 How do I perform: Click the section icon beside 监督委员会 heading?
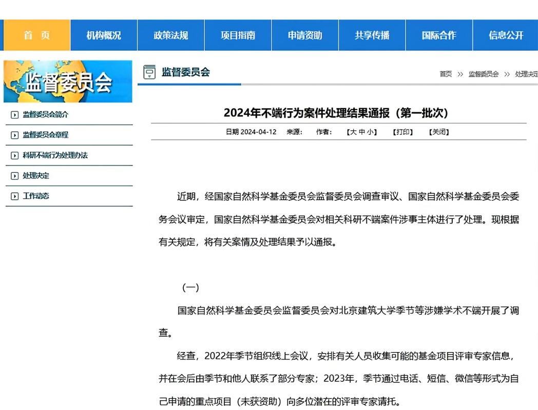click(149, 72)
